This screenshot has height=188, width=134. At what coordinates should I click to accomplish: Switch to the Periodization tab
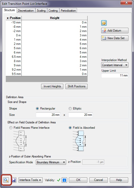click(x=68, y=11)
